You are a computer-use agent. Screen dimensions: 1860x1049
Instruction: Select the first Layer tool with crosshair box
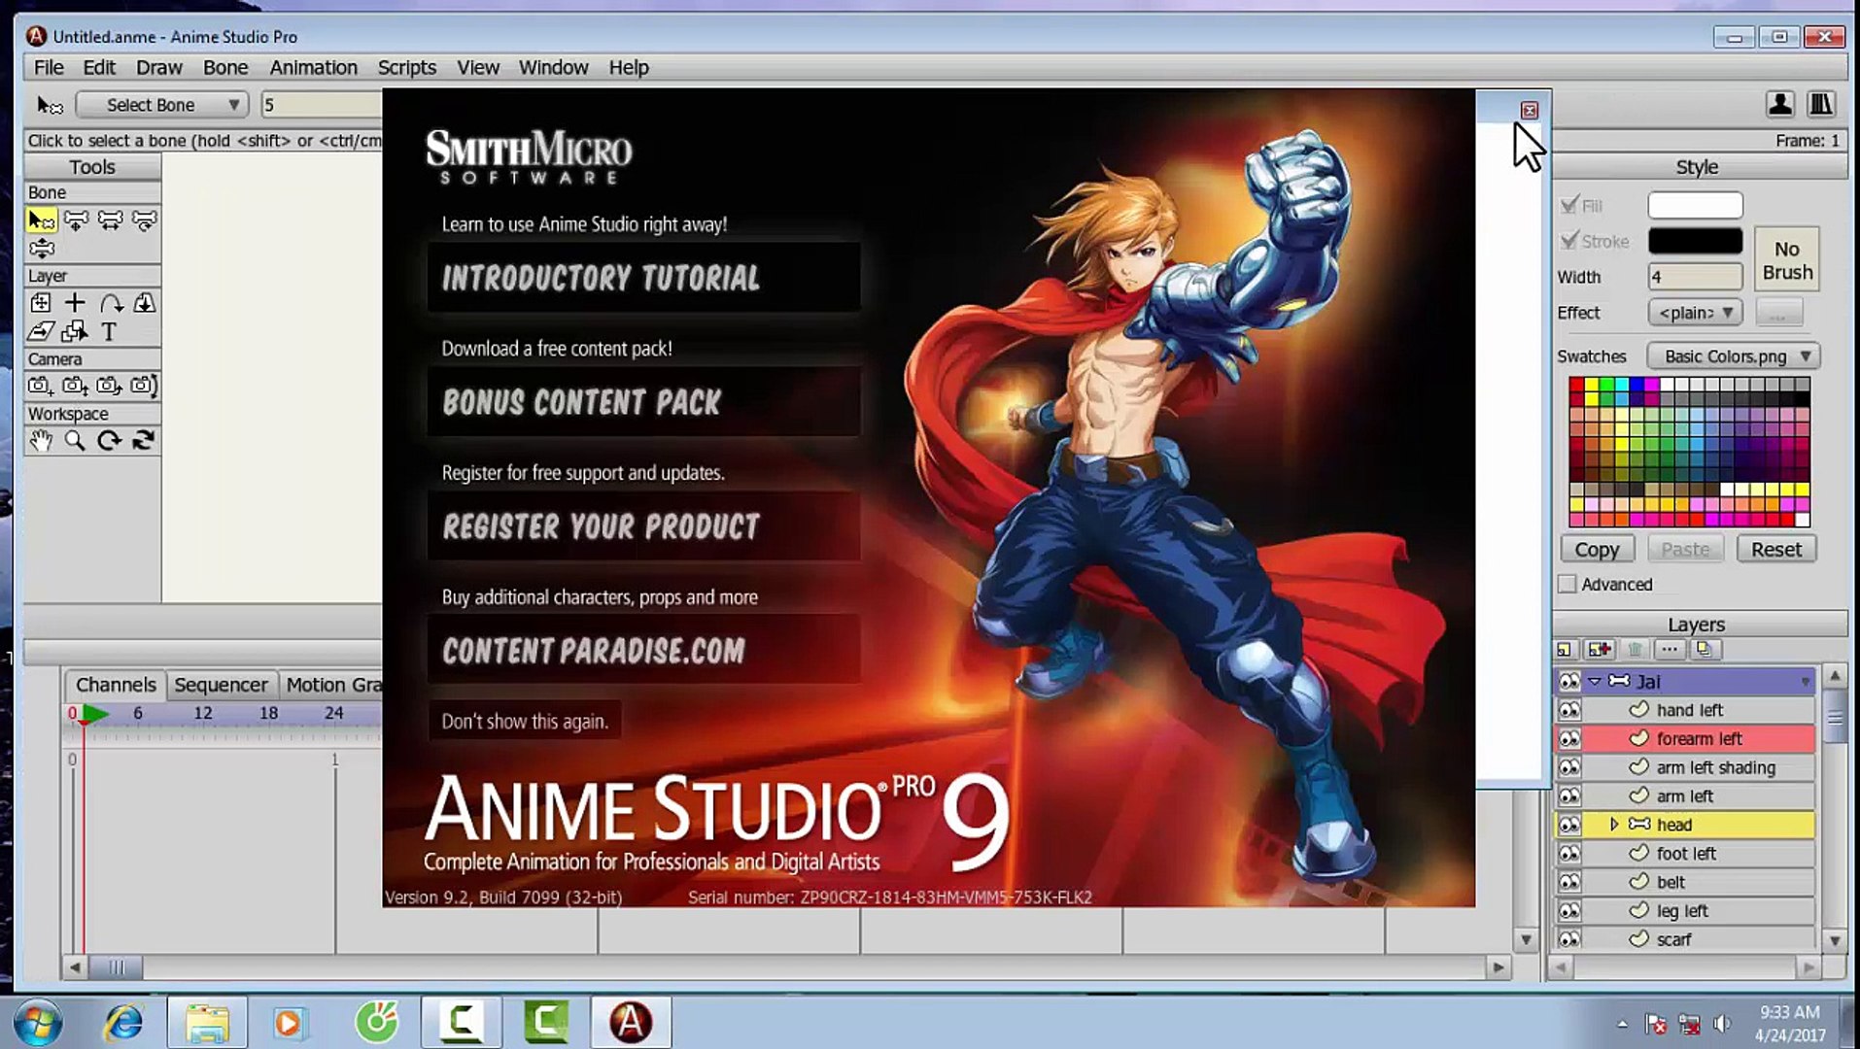tap(41, 303)
